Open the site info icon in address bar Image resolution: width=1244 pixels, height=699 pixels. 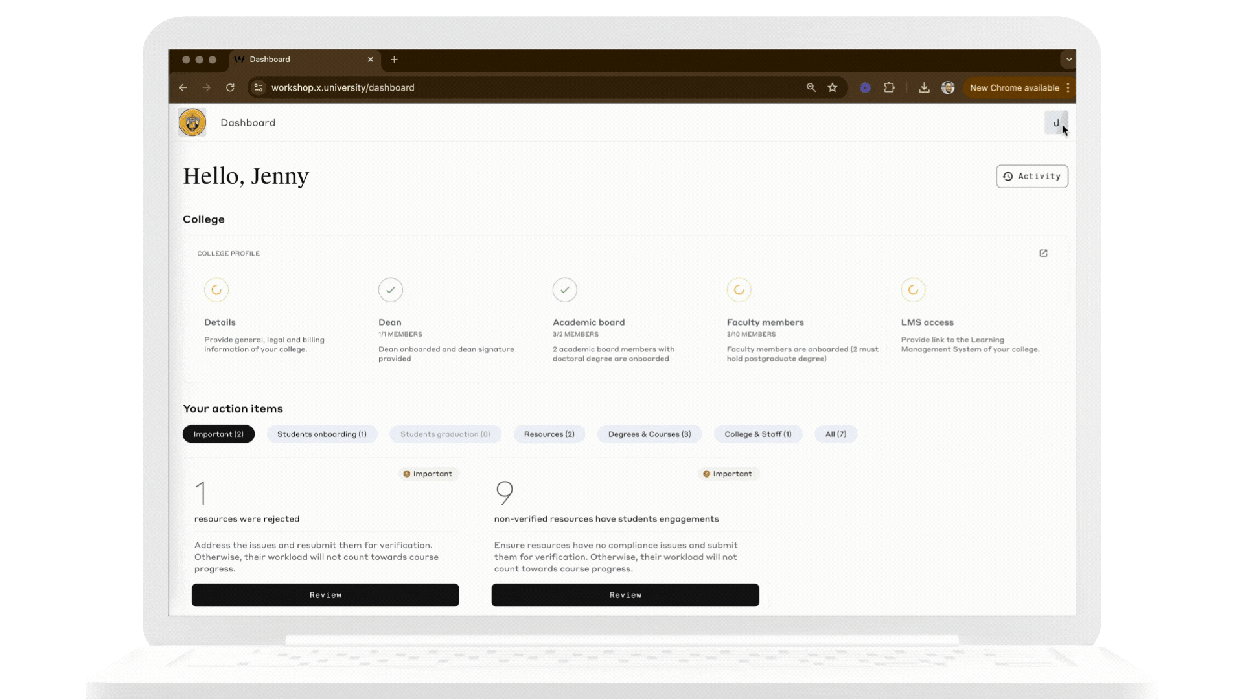(x=258, y=87)
